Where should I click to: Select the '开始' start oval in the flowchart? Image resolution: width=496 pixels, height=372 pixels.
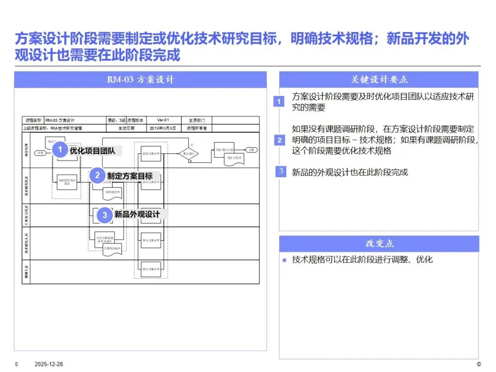tap(40, 153)
